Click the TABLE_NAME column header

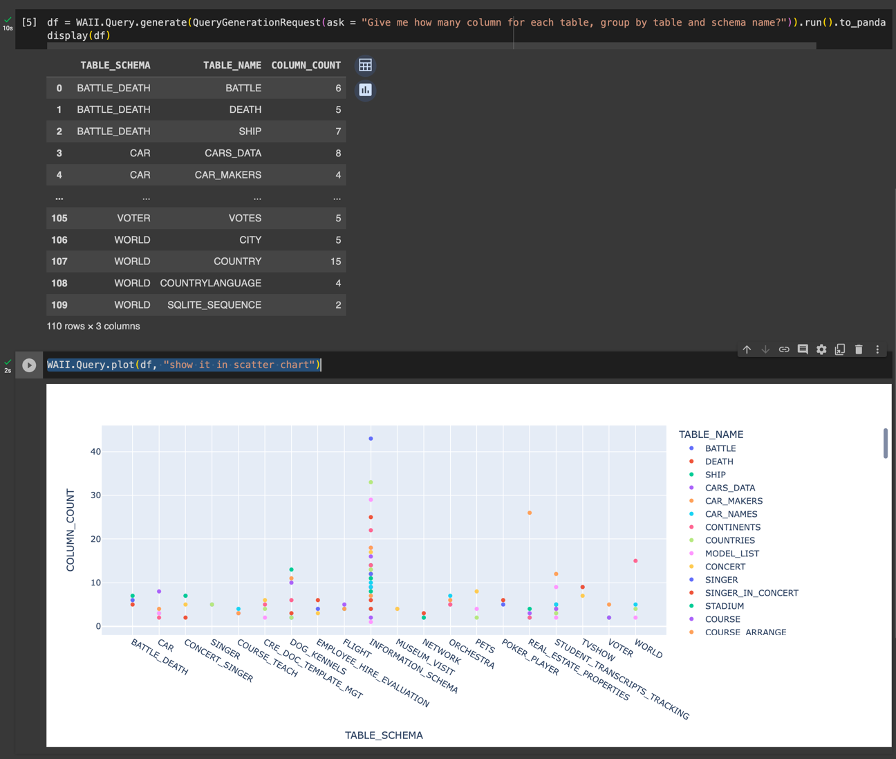click(232, 65)
